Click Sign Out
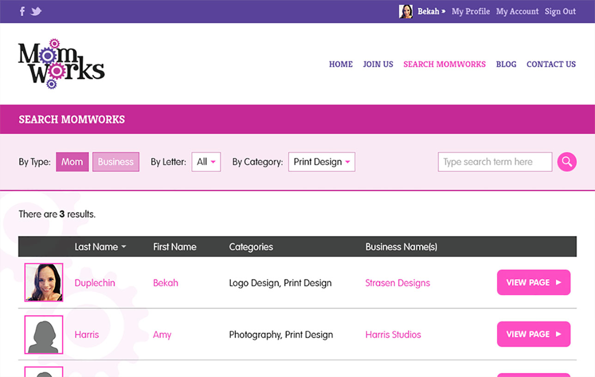This screenshot has width=595, height=377. [560, 12]
